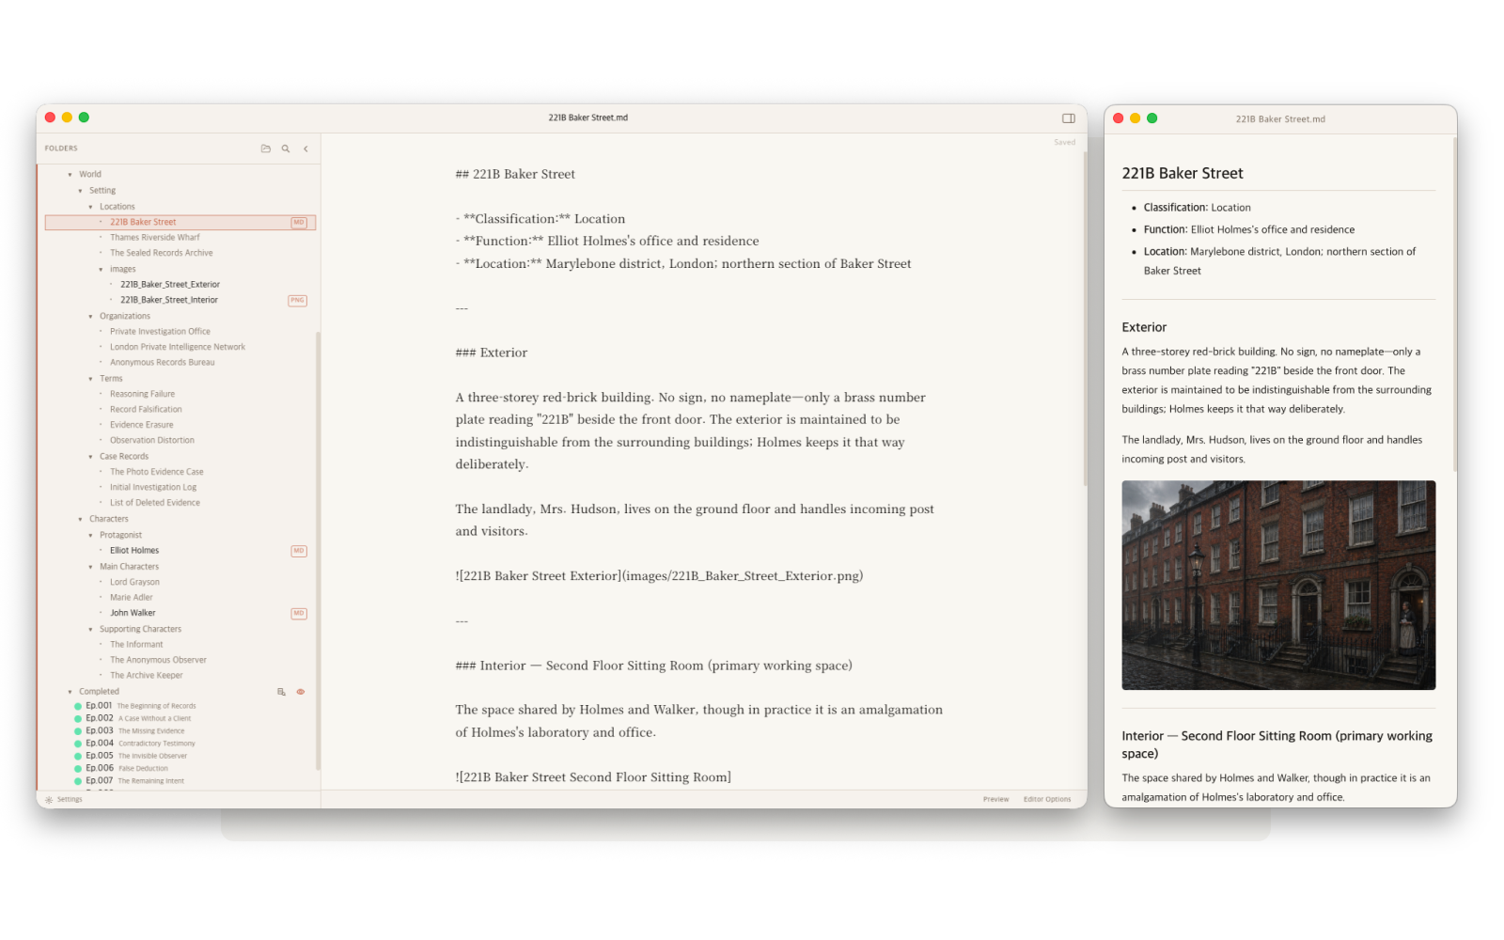Collapse sidebar using the left chevron icon
The image size is (1504, 940).
point(305,149)
